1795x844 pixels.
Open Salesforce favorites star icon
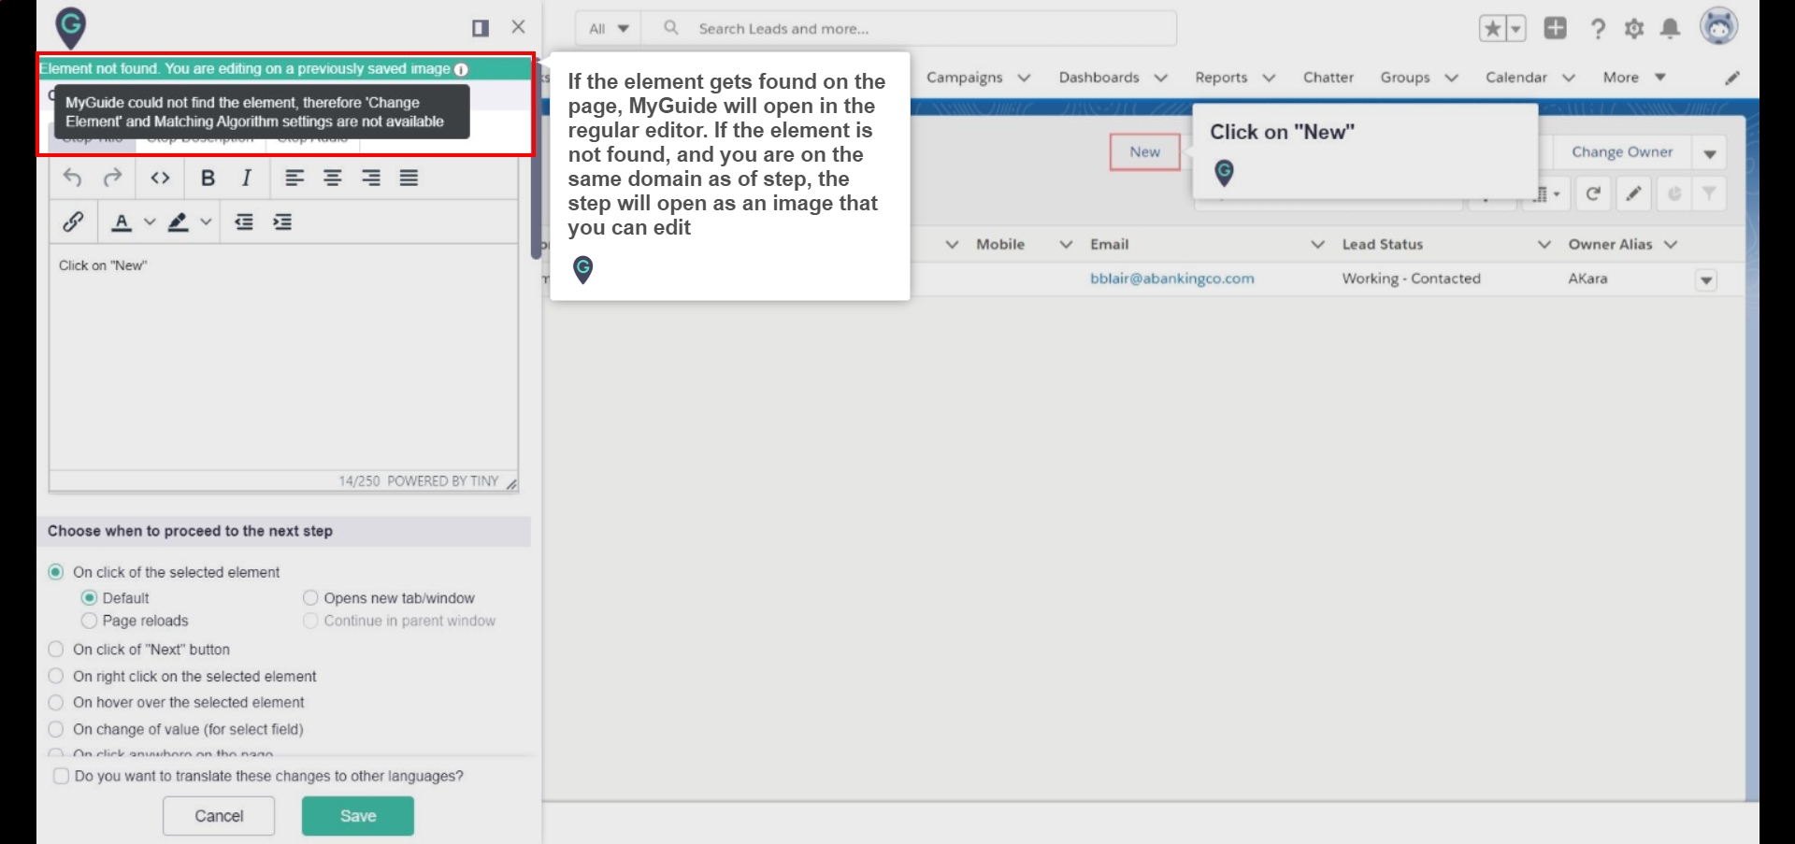click(1493, 29)
